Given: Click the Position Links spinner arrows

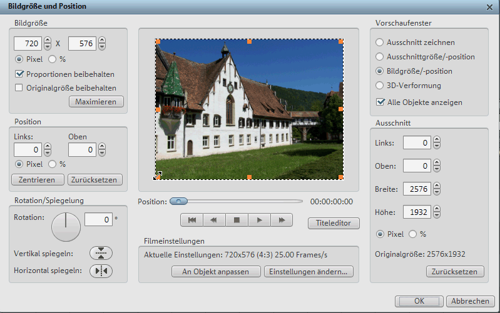Looking at the screenshot, I should coord(48,149).
